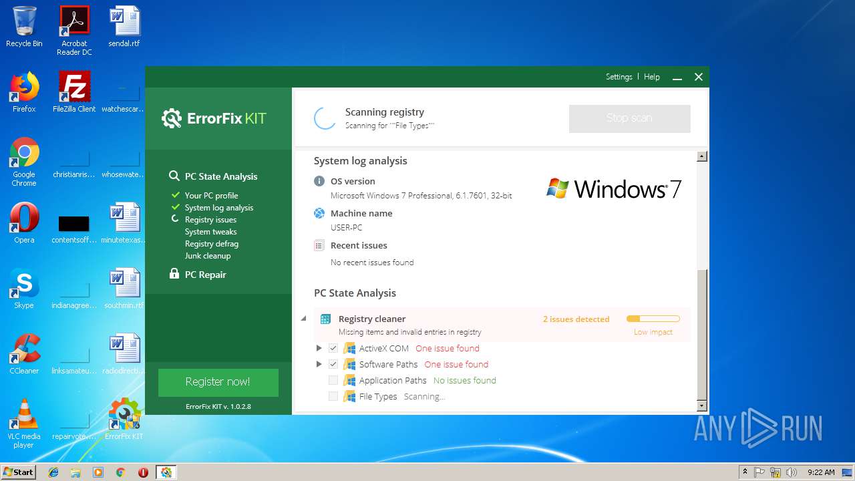
Task: Go to System tweaks step
Action: pos(210,232)
